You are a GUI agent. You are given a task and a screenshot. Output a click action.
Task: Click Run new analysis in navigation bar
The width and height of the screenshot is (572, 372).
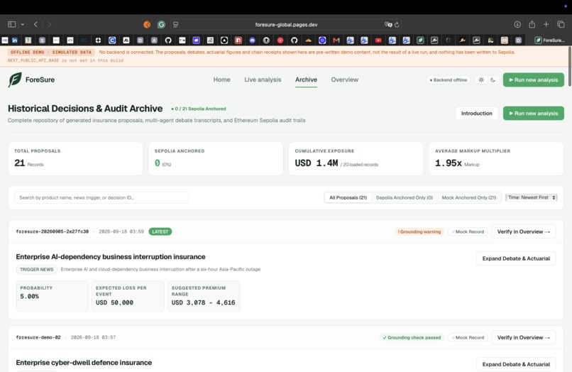(534, 80)
